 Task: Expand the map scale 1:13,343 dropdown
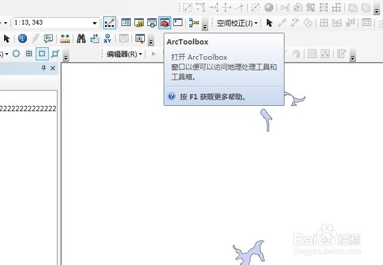(94, 23)
